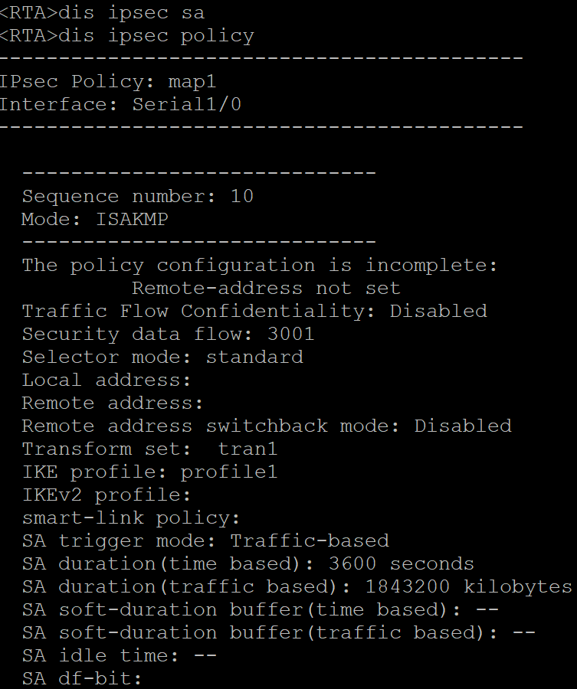The height and width of the screenshot is (689, 577).
Task: Click the 'Security data flow: 3001' line
Action: (x=168, y=335)
